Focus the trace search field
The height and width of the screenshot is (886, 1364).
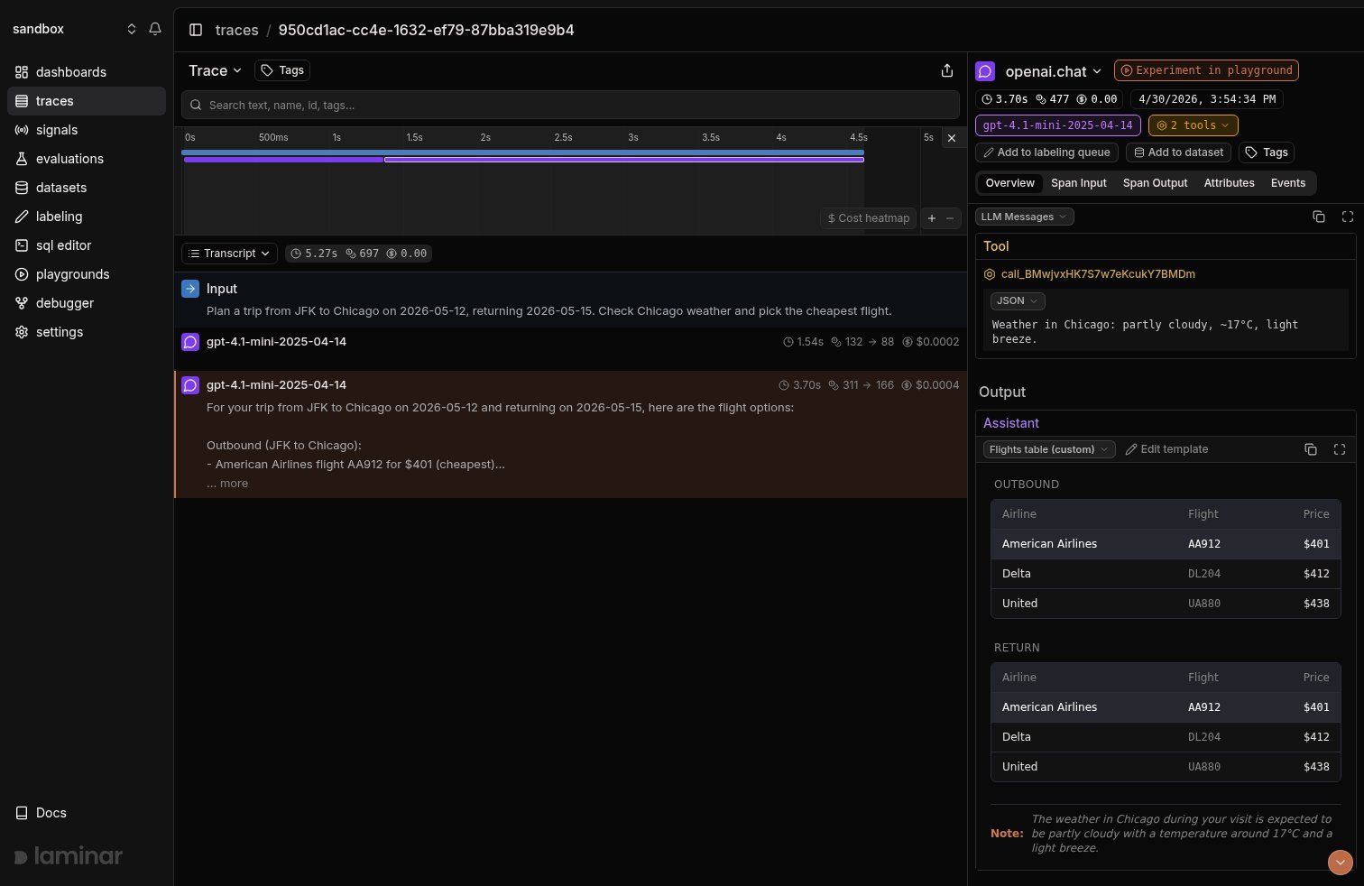pos(570,105)
